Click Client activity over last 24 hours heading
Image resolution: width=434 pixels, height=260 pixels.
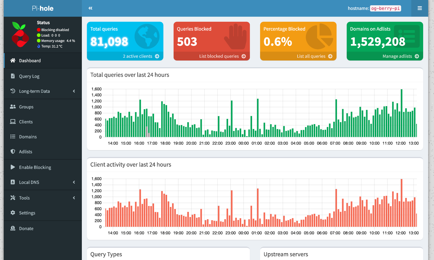pyautogui.click(x=131, y=164)
